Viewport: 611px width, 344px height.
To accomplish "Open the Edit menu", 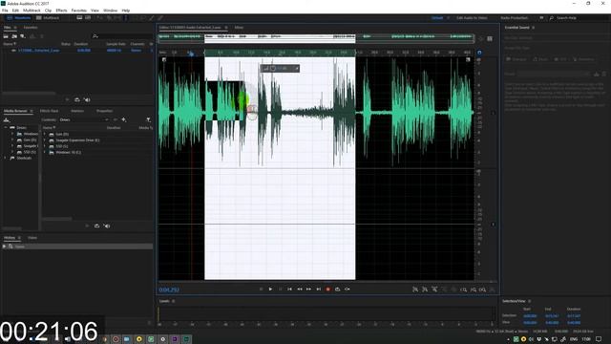I will tap(15, 11).
